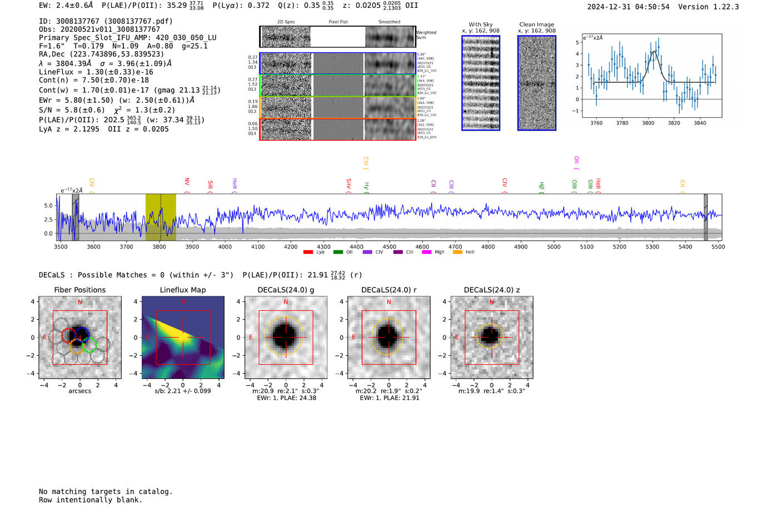Click the green OII legend swatch

click(338, 252)
